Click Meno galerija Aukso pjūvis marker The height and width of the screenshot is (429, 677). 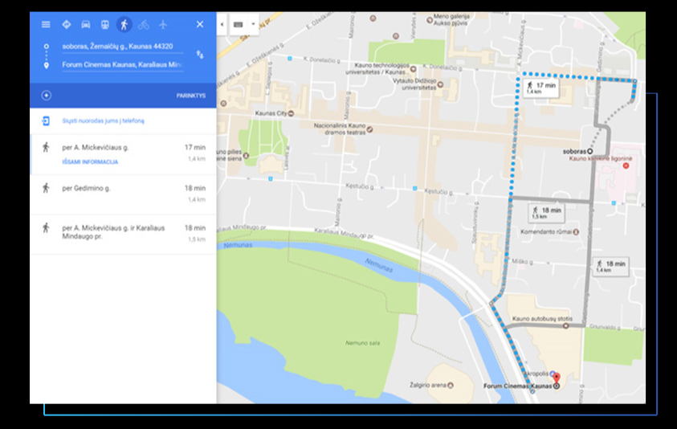pyautogui.click(x=430, y=20)
